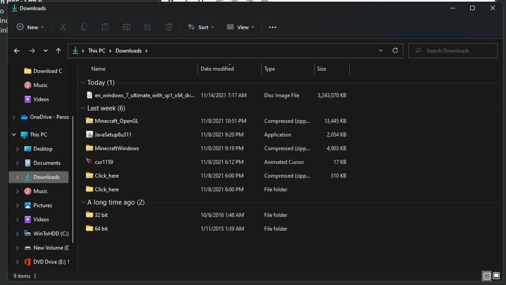The image size is (506, 285).
Task: Collapse the This PC tree node
Action: pyautogui.click(x=14, y=135)
